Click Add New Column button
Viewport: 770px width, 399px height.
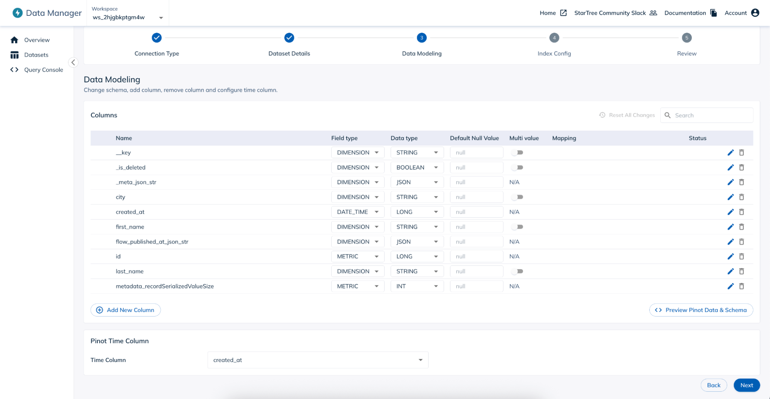pyautogui.click(x=126, y=310)
